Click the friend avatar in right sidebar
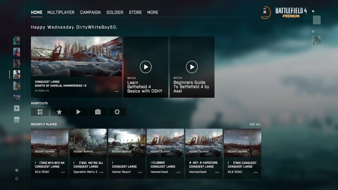The image size is (338, 190). (x=317, y=40)
